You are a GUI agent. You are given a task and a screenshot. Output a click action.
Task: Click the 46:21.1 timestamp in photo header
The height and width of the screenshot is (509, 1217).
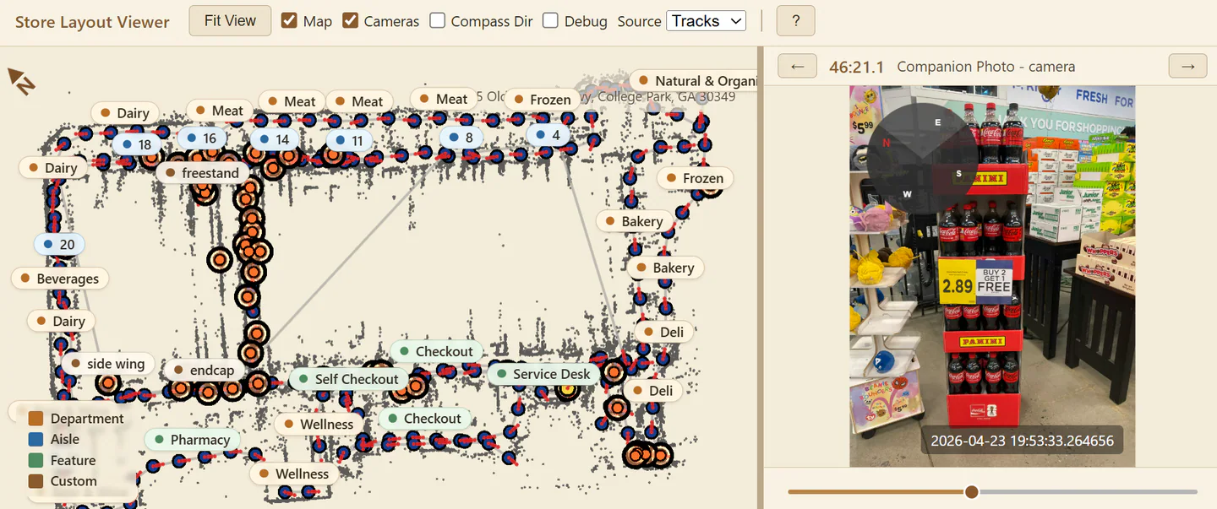coord(857,67)
